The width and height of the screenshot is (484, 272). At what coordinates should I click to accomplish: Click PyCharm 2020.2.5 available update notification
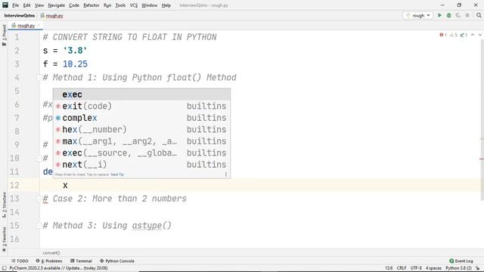tap(58, 268)
